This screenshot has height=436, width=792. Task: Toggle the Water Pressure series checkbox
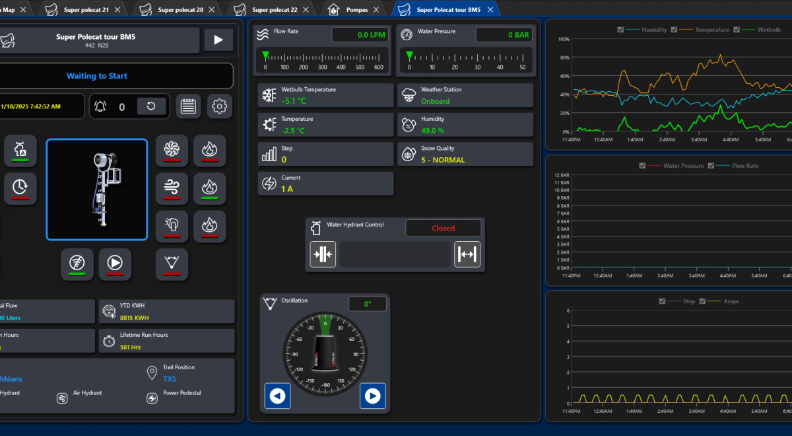click(x=642, y=166)
